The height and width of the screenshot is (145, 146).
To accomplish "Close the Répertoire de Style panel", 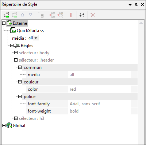I will [142, 5].
